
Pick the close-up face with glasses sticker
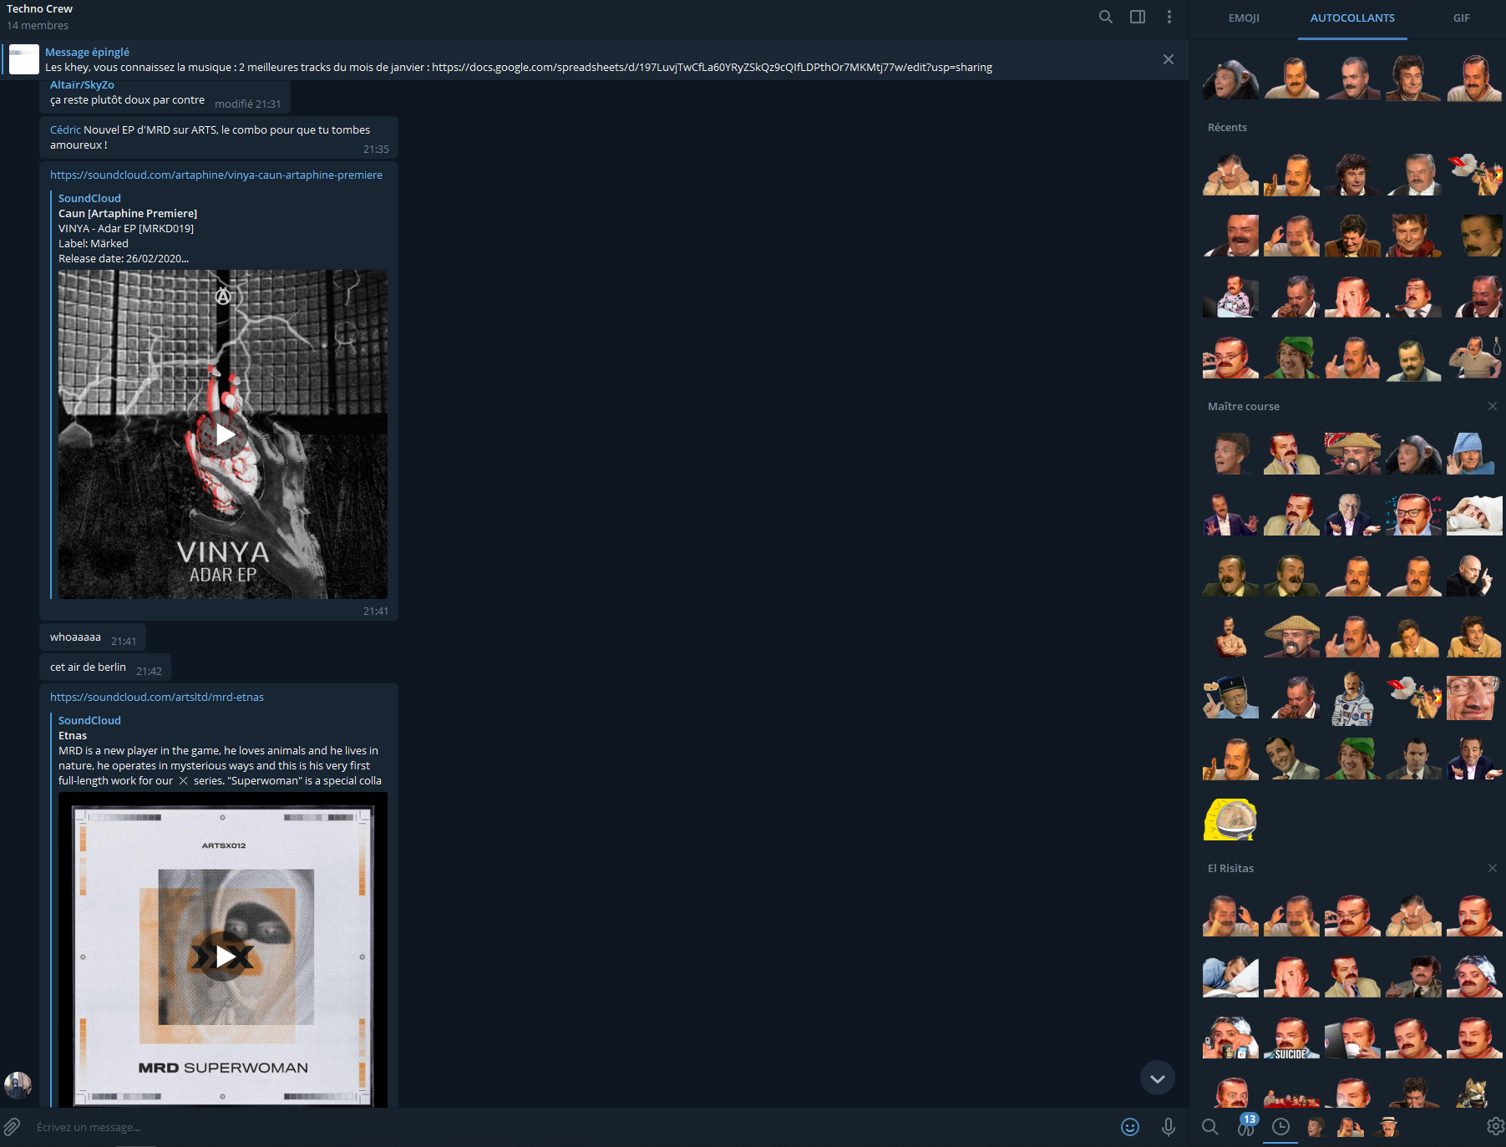click(x=1474, y=698)
